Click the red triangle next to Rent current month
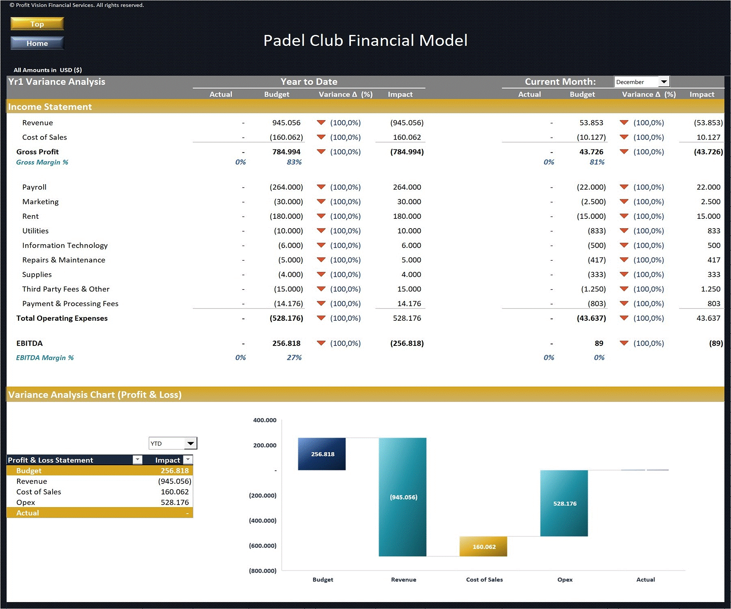Viewport: 731px width, 609px height. point(624,216)
